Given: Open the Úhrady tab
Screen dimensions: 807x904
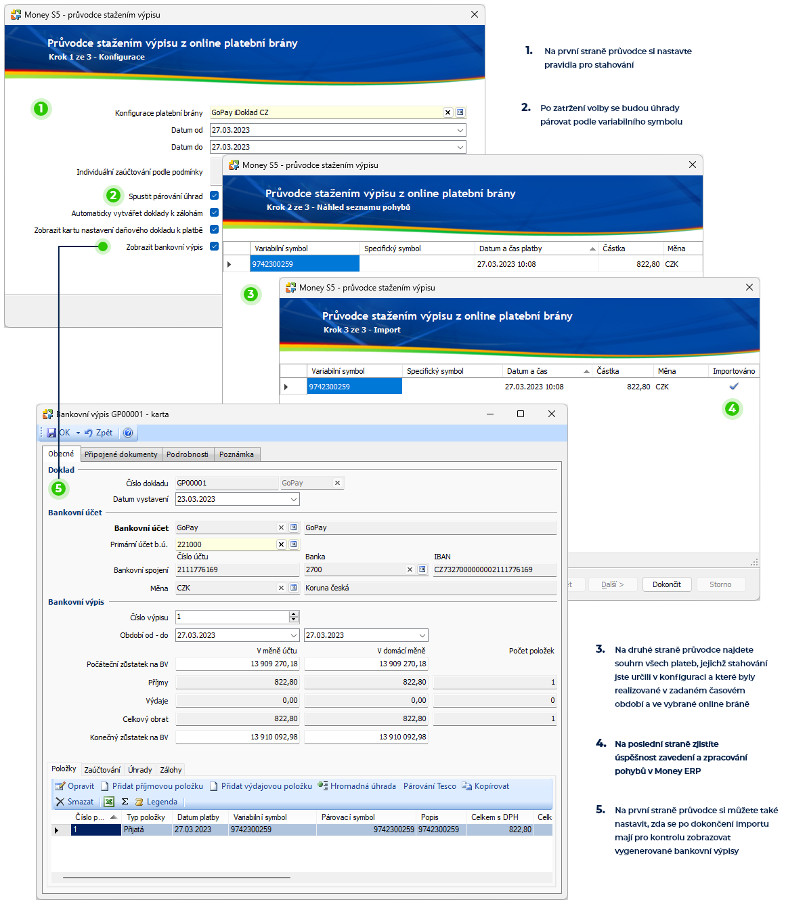Looking at the screenshot, I should click(x=140, y=770).
